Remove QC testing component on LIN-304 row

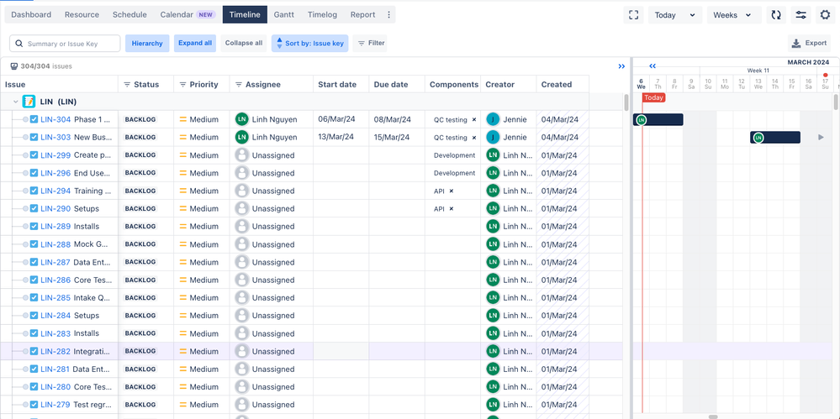coord(474,120)
